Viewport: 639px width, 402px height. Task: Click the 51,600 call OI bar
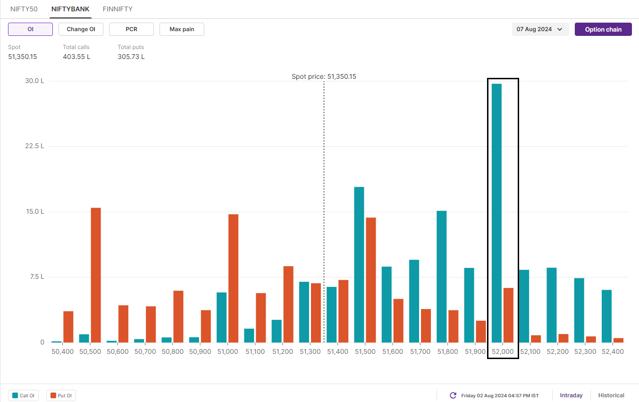click(387, 305)
